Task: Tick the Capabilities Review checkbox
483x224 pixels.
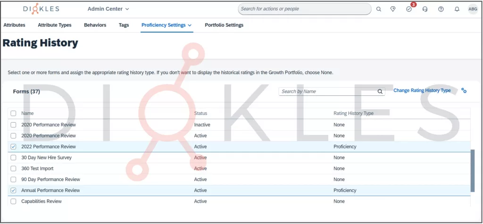Action: click(13, 201)
